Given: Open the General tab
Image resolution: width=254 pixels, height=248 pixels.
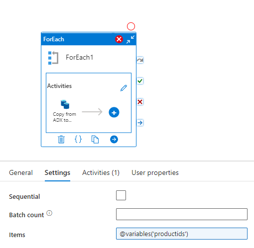Looking at the screenshot, I should tap(21, 172).
